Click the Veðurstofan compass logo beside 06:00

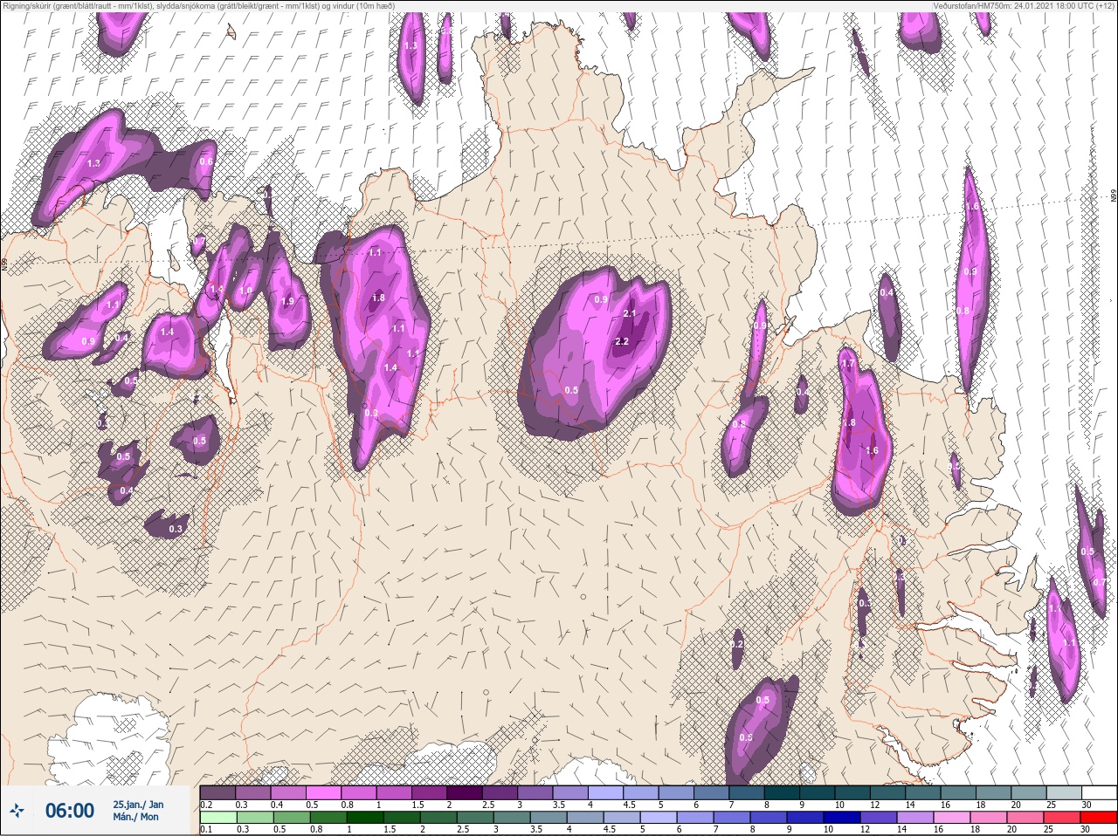click(x=17, y=812)
